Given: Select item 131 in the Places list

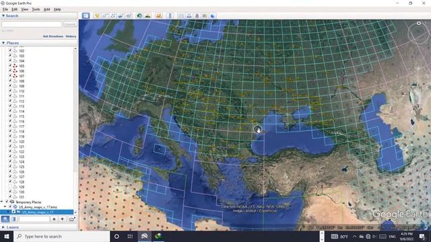Looking at the screenshot, I should click(x=22, y=197).
